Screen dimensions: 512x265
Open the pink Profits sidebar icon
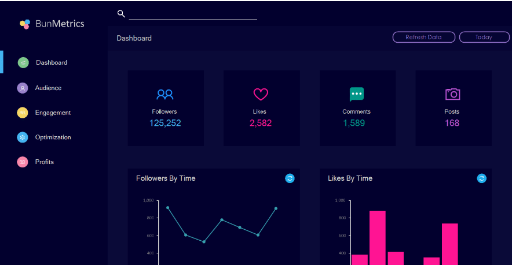[23, 162]
